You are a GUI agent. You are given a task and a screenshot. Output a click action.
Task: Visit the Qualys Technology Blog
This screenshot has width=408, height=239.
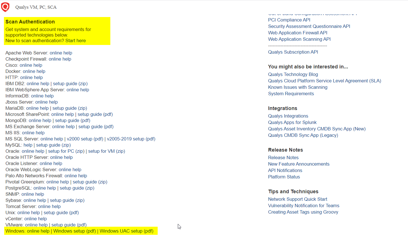[x=293, y=74]
